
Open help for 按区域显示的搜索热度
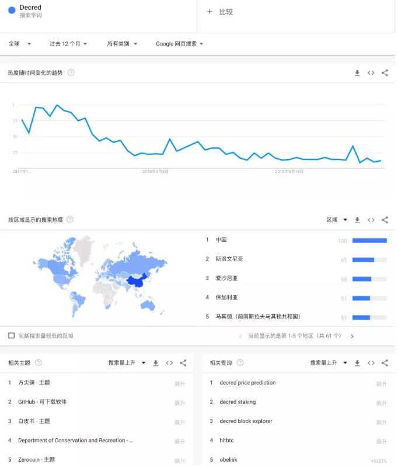pos(71,221)
